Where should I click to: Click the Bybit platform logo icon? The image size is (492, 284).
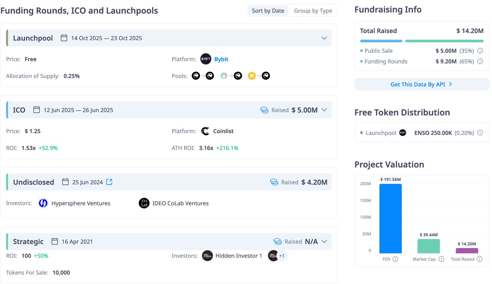(206, 59)
